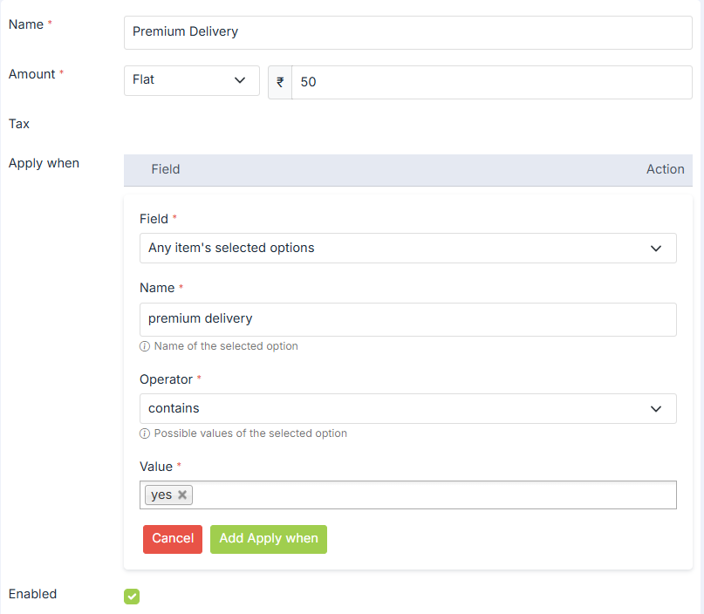
Task: Click the Field column header
Action: tap(165, 169)
